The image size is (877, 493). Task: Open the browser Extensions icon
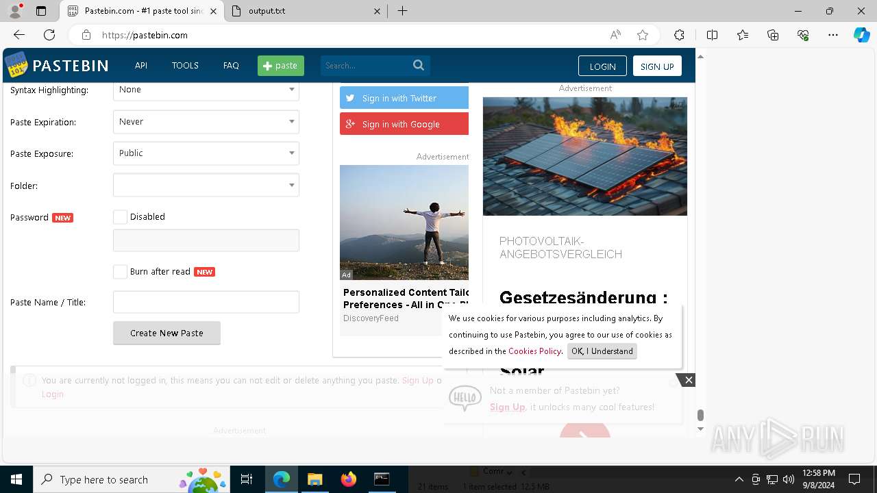(x=679, y=35)
